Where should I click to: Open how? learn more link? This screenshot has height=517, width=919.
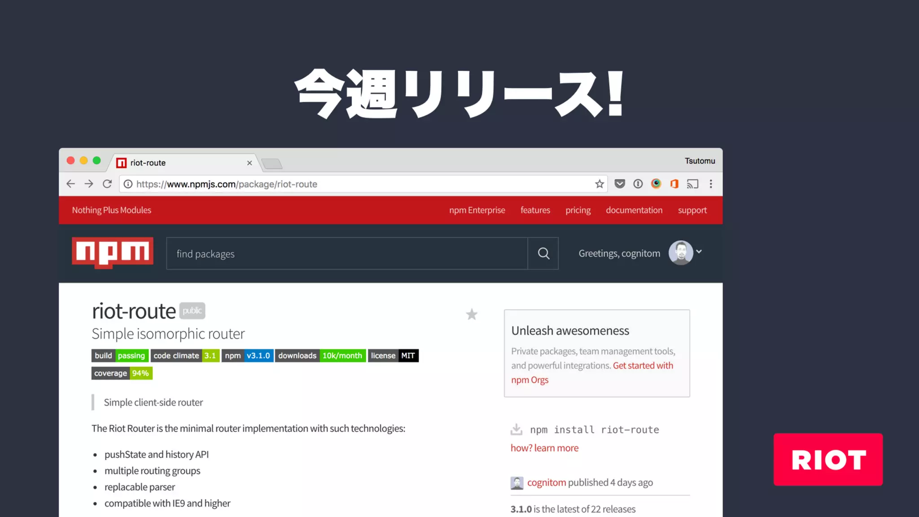544,448
